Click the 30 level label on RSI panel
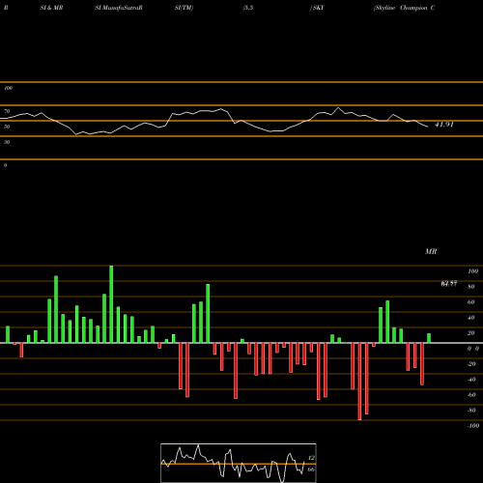The width and height of the screenshot is (483, 483). [7, 142]
